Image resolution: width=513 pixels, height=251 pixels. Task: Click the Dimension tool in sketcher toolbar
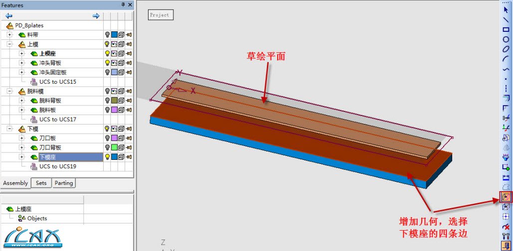click(506, 177)
